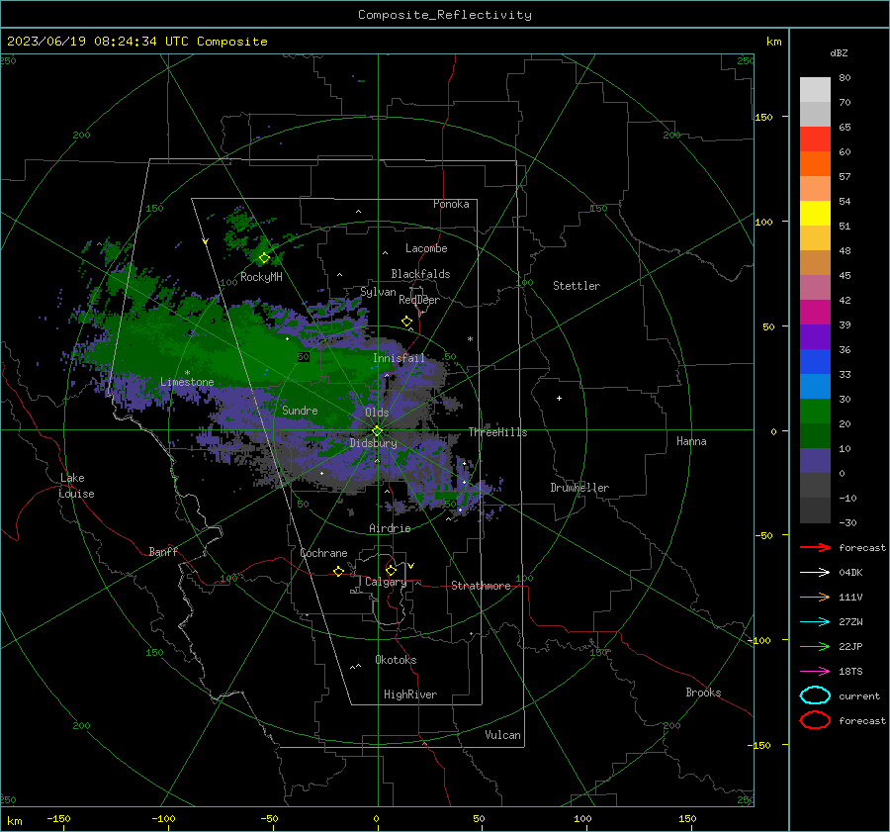Viewport: 890px width, 832px height.
Task: Click the 39 dBZ purple color swatch
Action: [x=815, y=336]
